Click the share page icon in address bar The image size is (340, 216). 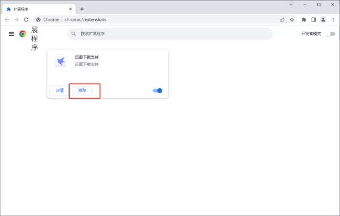click(x=282, y=20)
